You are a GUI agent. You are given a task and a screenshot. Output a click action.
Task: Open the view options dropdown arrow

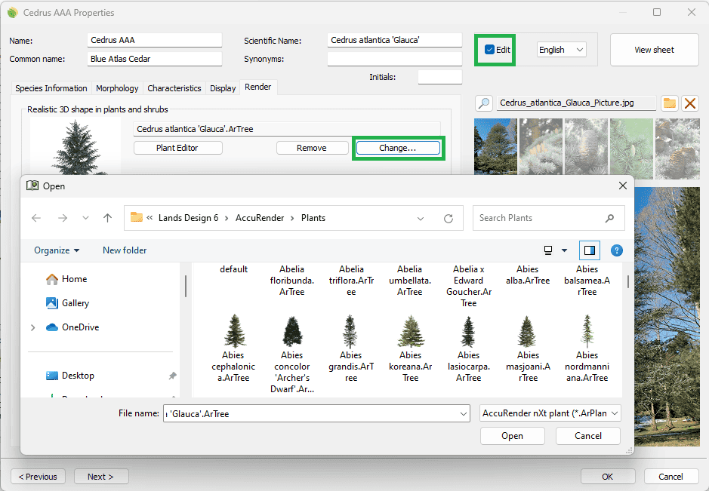click(564, 250)
